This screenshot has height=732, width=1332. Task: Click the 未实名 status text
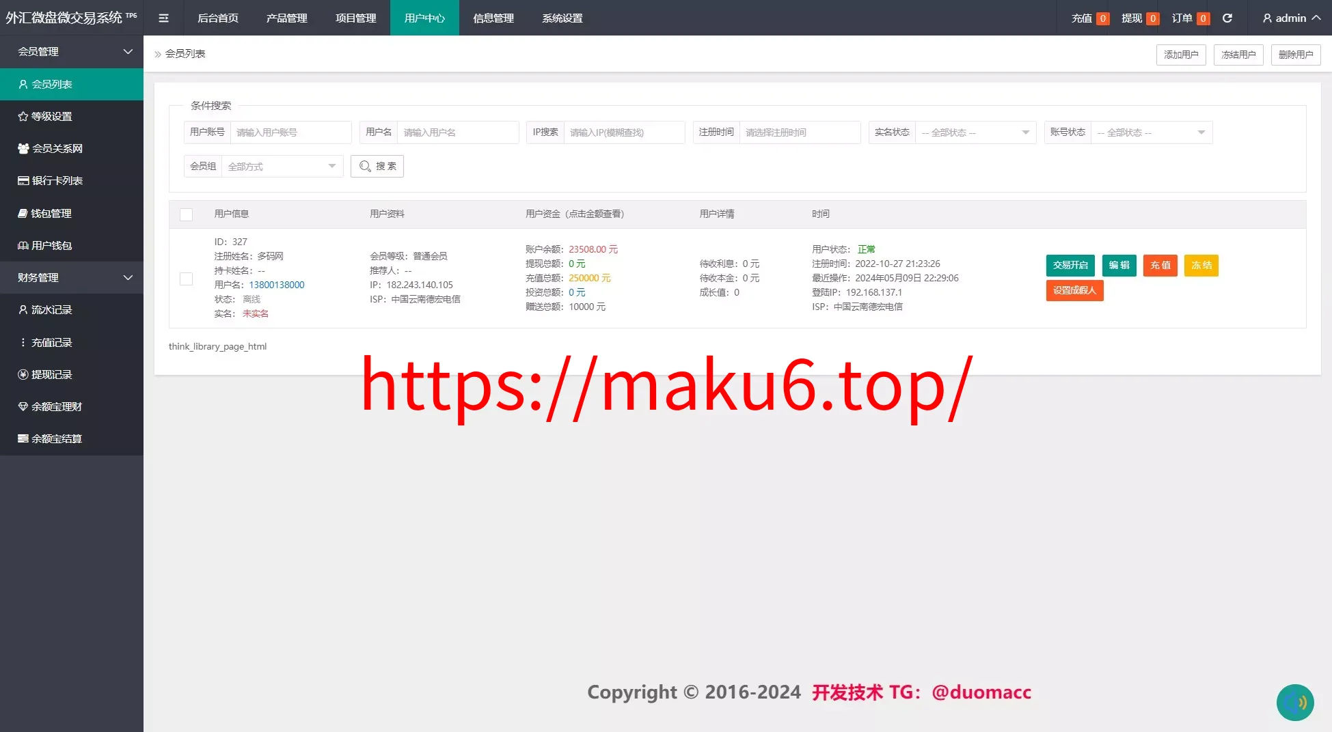tap(256, 313)
